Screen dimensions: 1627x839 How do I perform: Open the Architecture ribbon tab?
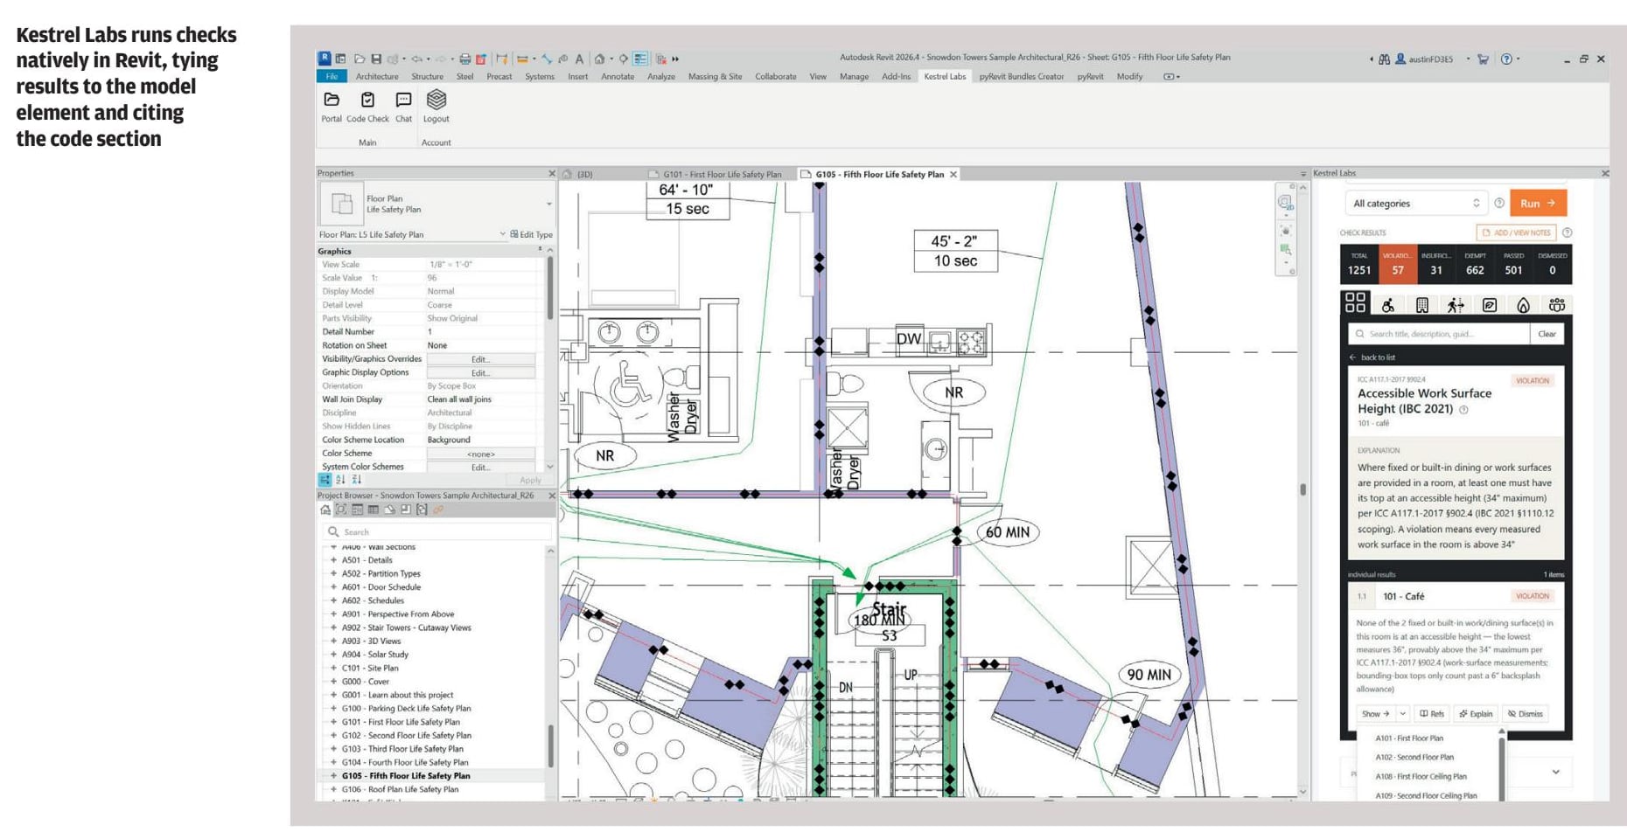pyautogui.click(x=377, y=77)
